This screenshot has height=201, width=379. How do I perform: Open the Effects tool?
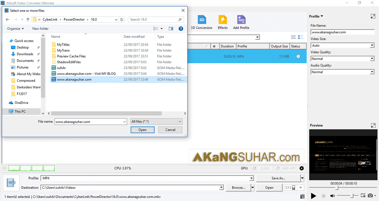[x=223, y=22]
